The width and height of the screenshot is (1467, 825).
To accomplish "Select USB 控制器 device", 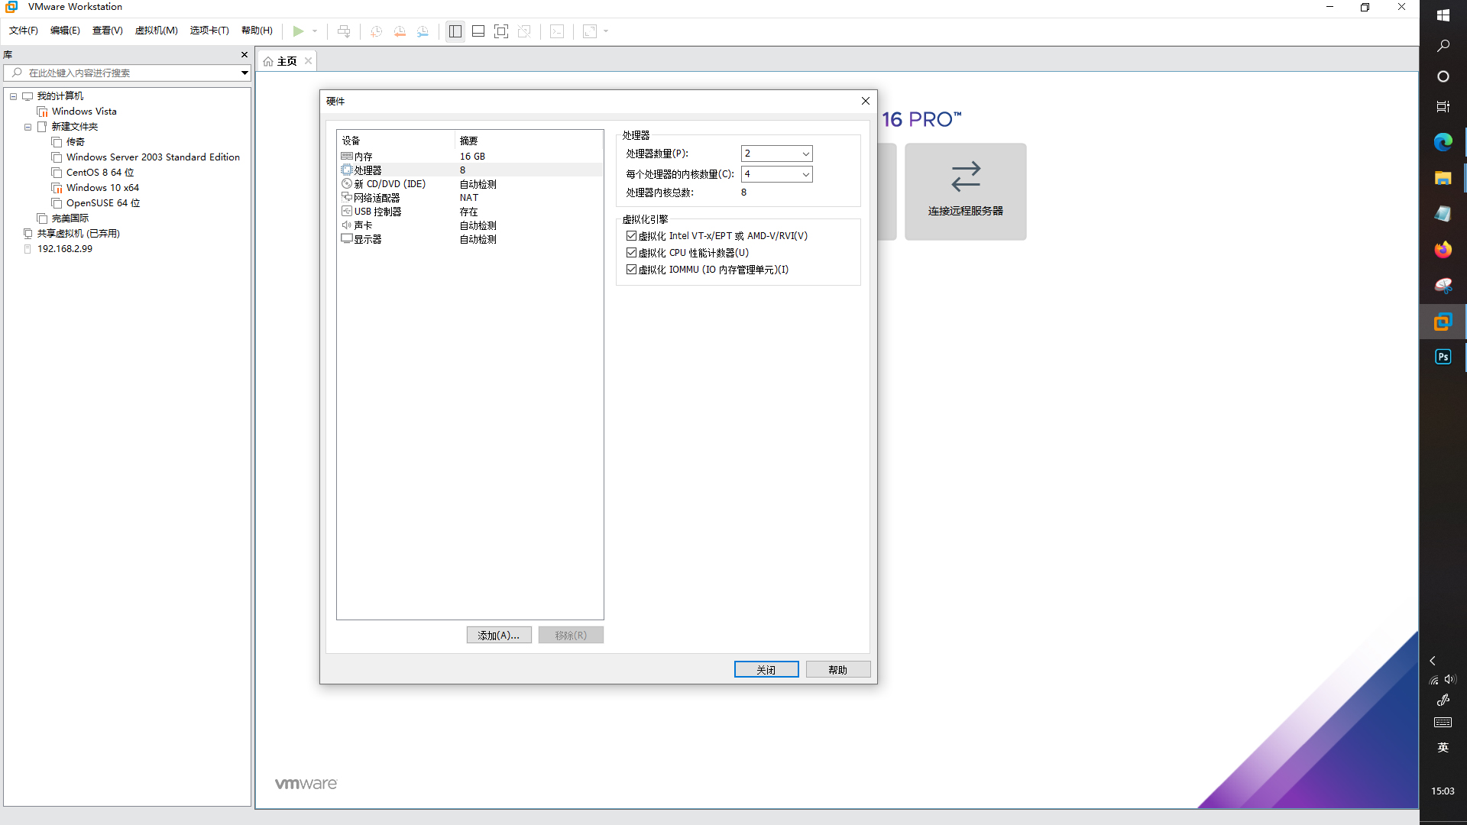I will (470, 212).
